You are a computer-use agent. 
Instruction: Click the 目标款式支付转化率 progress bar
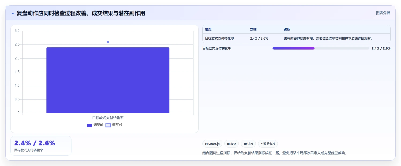[321, 48]
